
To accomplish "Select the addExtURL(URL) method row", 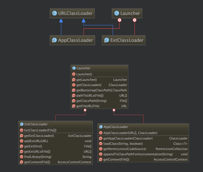I will coord(55,141).
